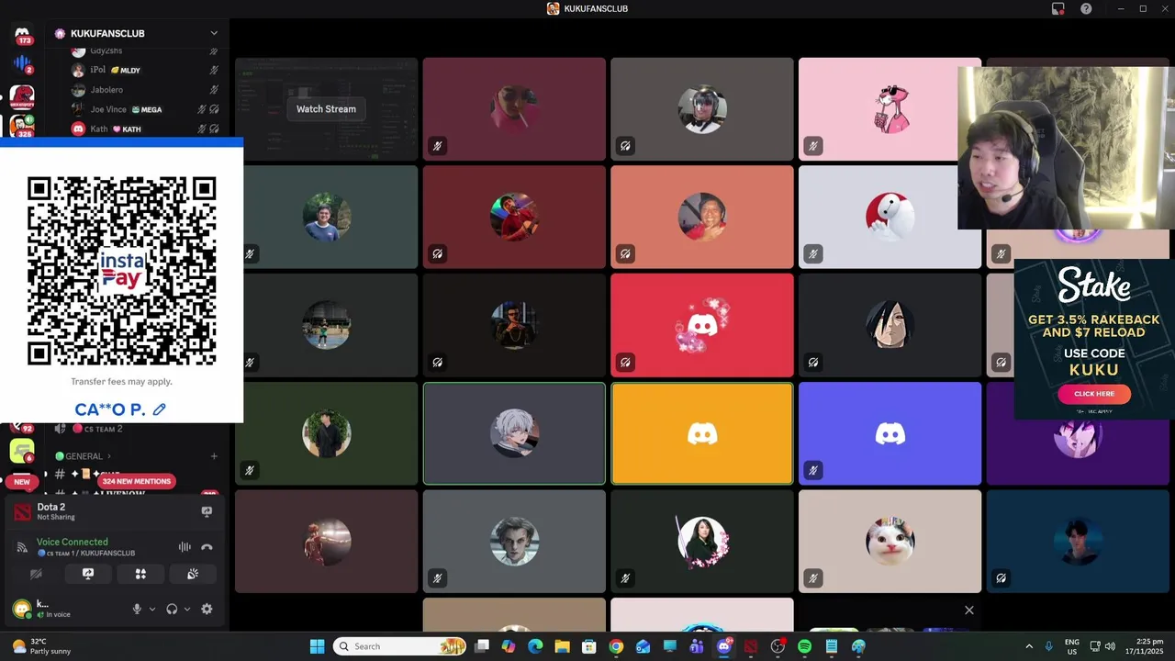Click the Dota 2 stream share icon
Viewport: 1175px width, 661px height.
(207, 511)
